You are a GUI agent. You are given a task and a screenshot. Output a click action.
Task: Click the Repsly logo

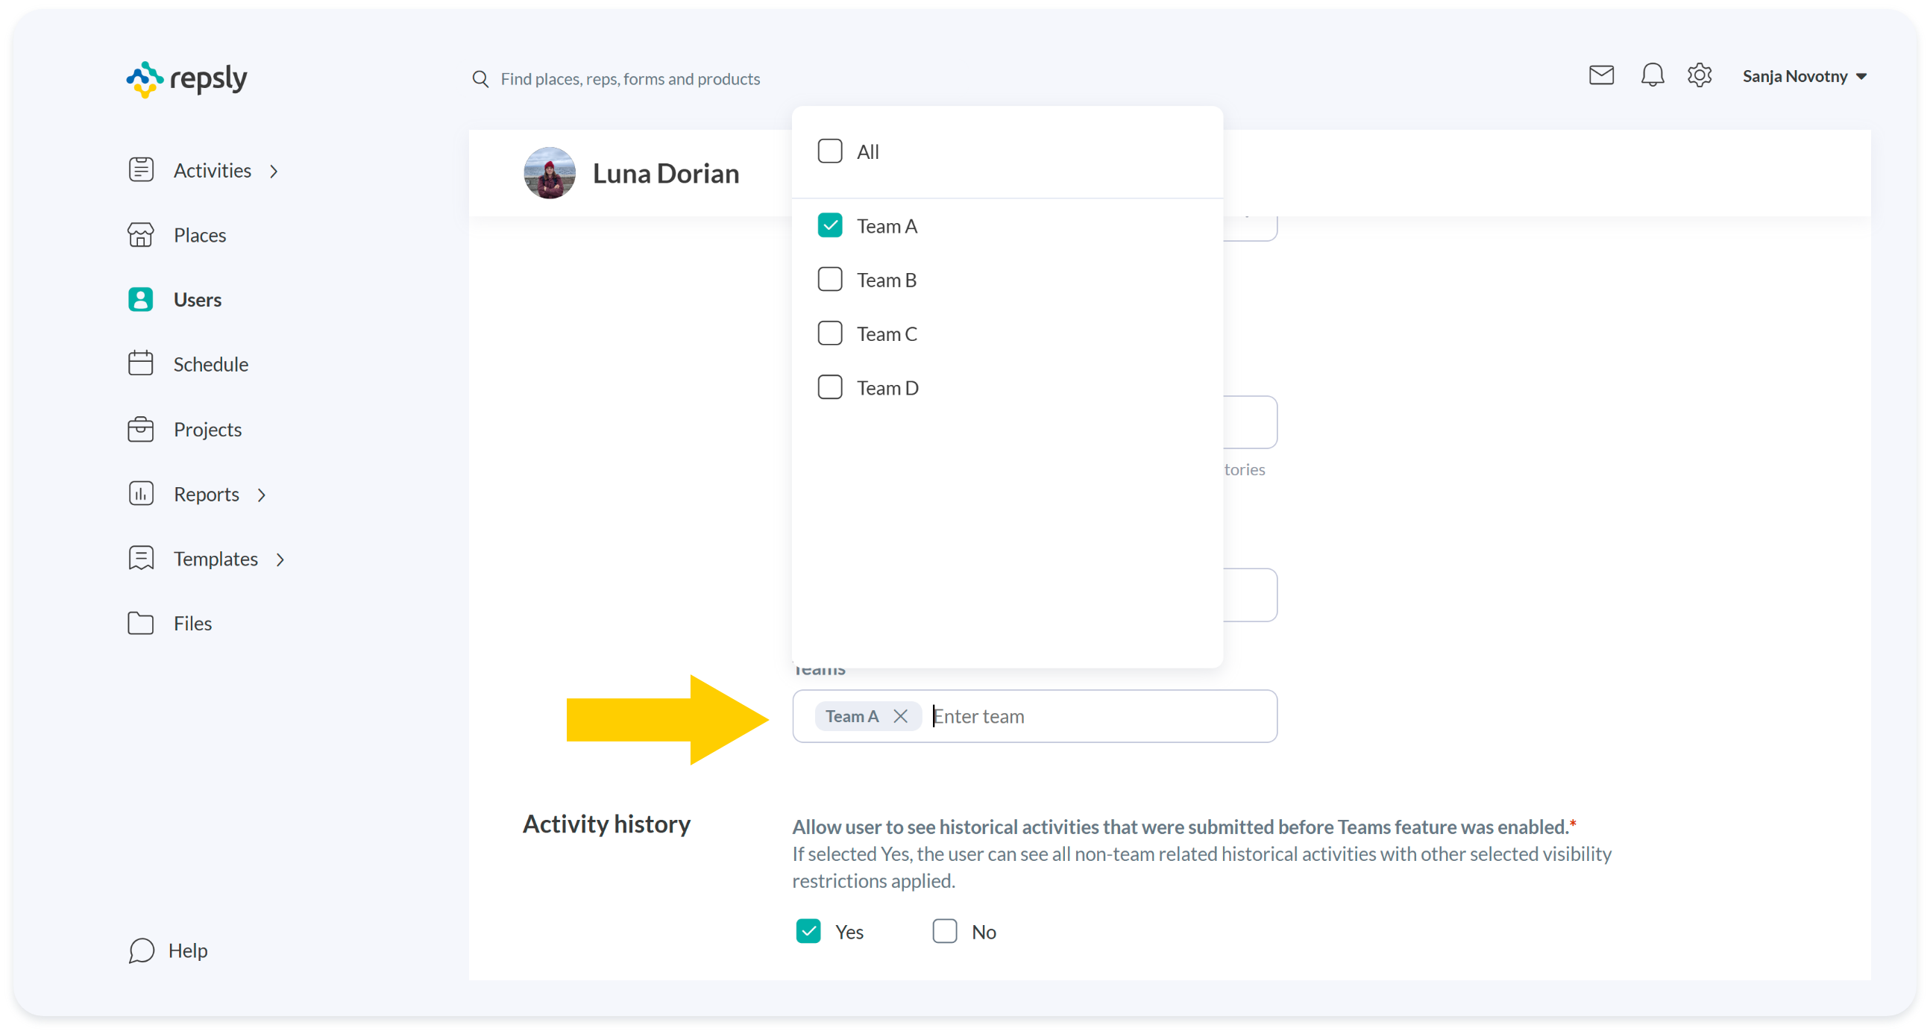point(186,78)
